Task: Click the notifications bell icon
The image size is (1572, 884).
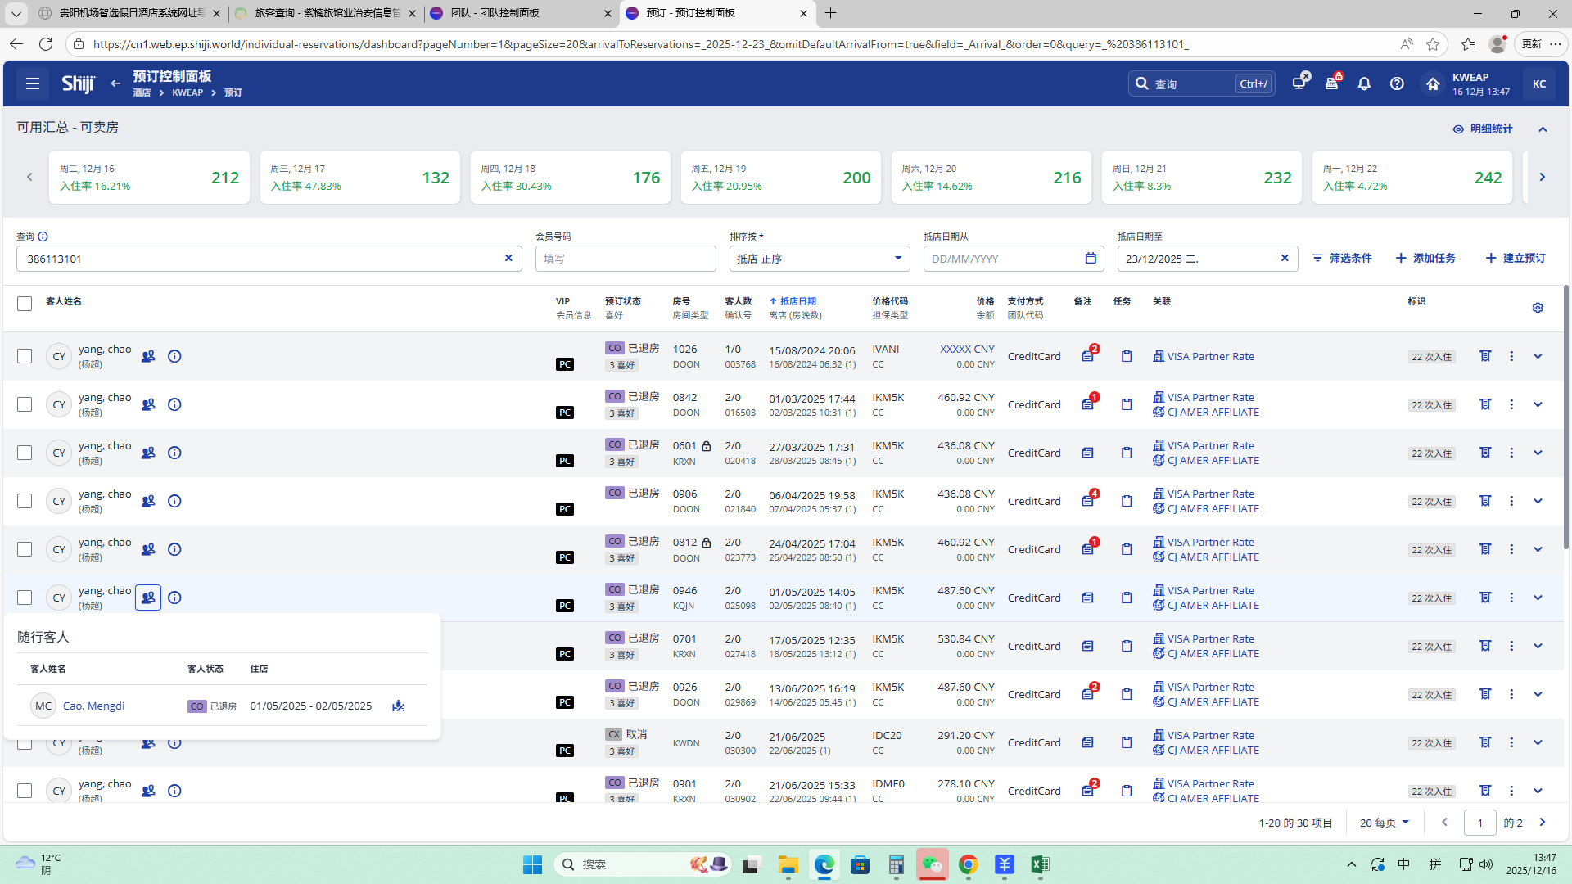Action: click(x=1364, y=83)
